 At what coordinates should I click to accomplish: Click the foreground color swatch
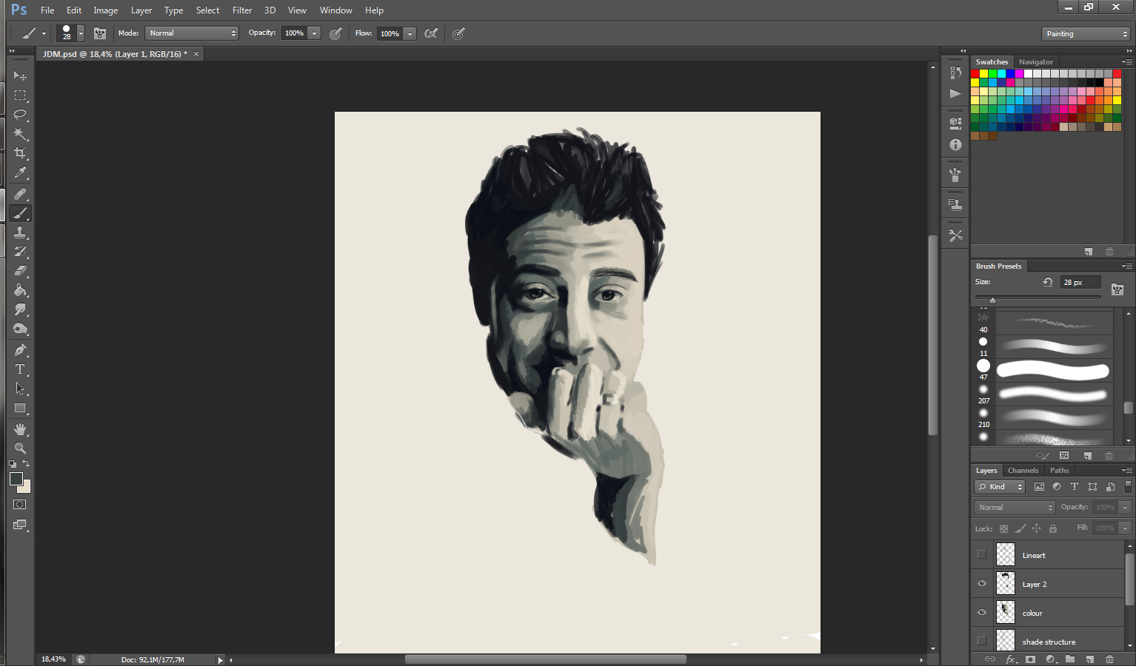click(16, 479)
